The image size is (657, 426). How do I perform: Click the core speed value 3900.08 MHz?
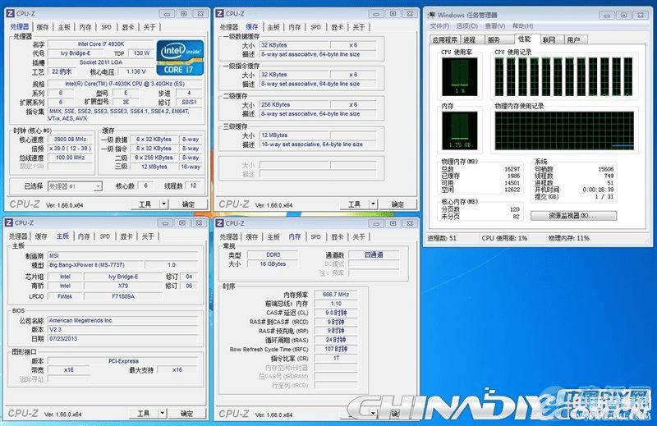tap(70, 139)
